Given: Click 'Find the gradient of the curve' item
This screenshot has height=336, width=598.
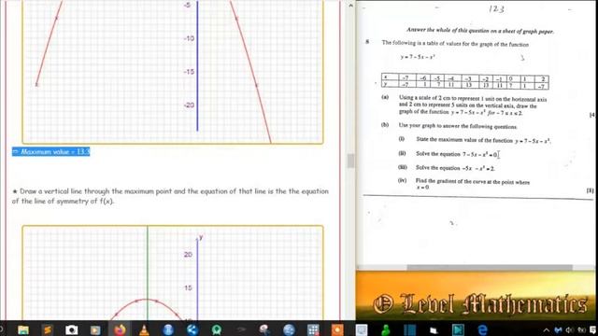Looking at the screenshot, I should tap(473, 185).
